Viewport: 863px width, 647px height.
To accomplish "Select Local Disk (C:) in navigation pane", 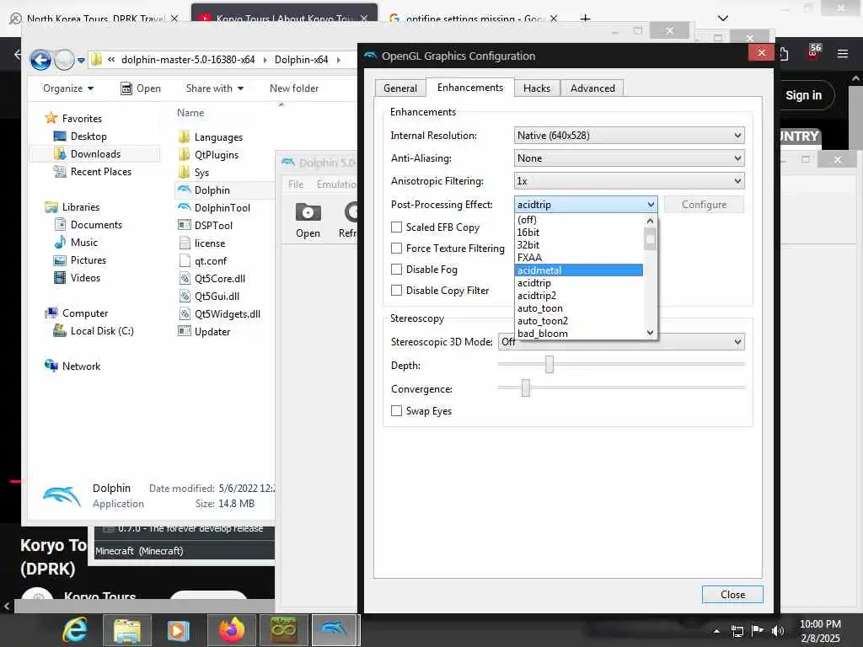I will [x=94, y=330].
